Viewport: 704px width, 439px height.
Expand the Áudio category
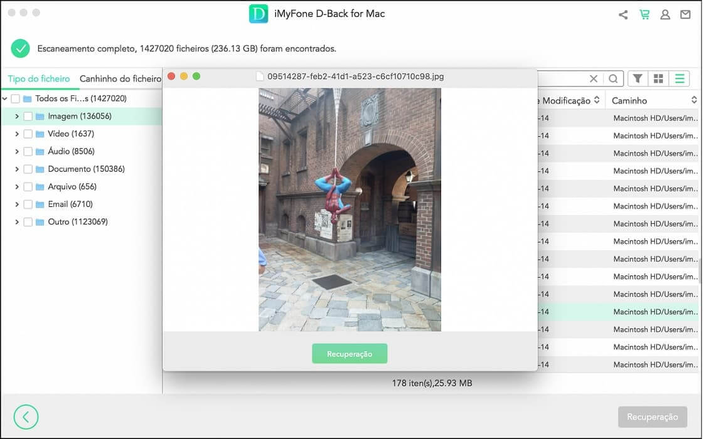tap(16, 152)
